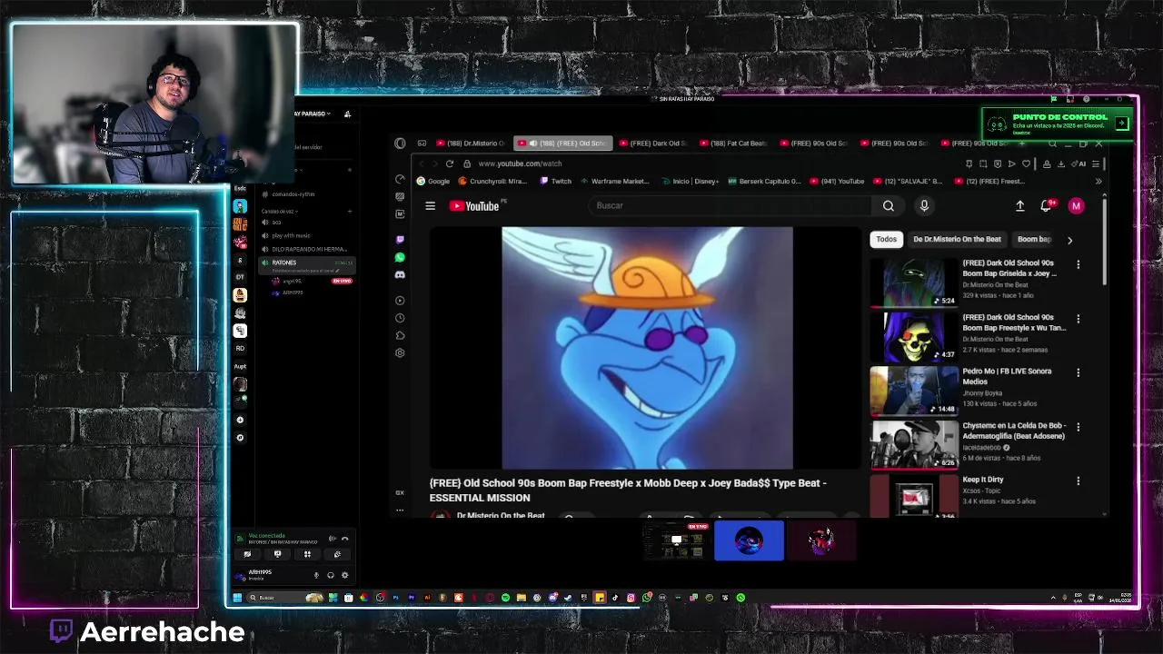Open Twitch in the Opera sidebar
Image resolution: width=1163 pixels, height=654 pixels.
pos(400,240)
